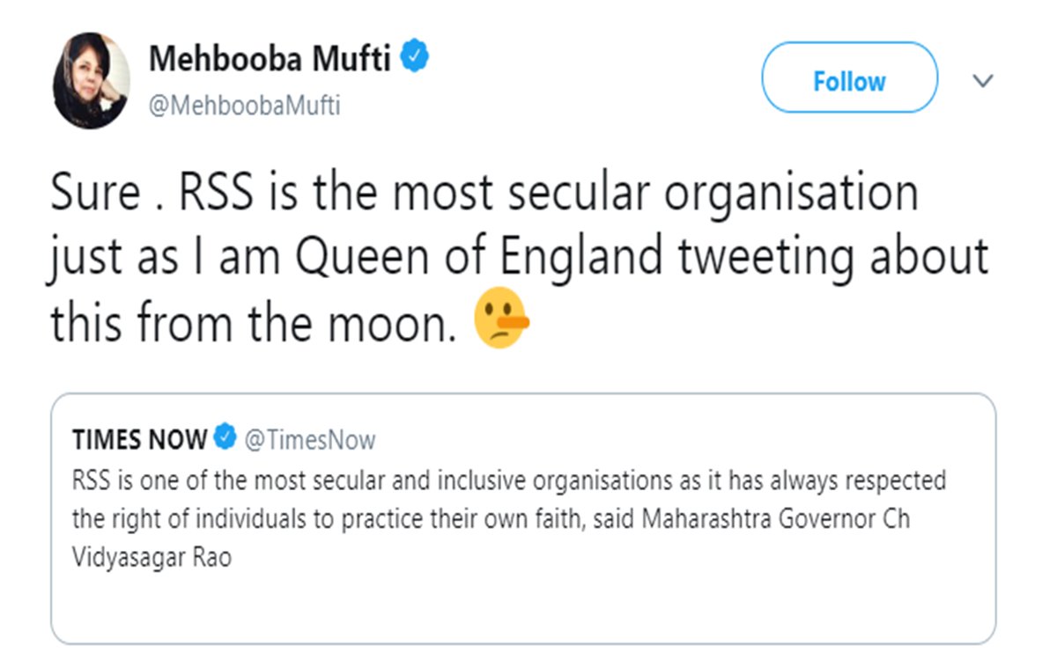Viewport: 1057px width, 660px height.
Task: Click the word 'moon' in the main tweet
Action: point(396,322)
